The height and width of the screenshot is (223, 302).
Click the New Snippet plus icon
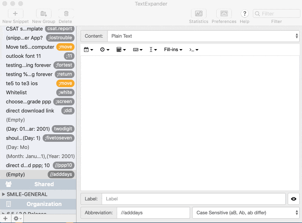tap(15, 13)
